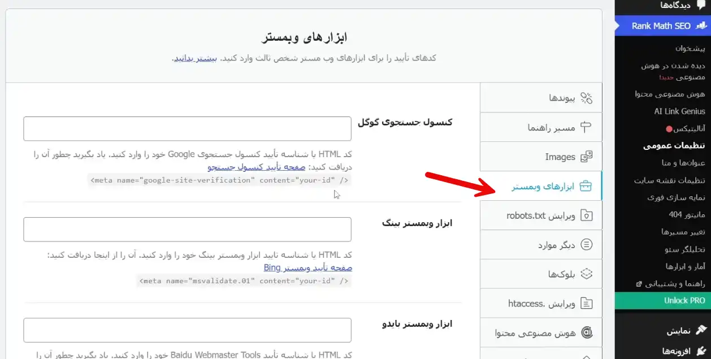The height and width of the screenshot is (359, 711).
Task: Click the Webmaster Tools briefcase icon
Action: point(586,186)
